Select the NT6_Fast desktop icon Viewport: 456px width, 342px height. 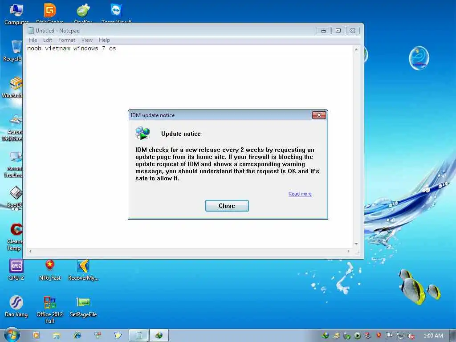click(x=50, y=269)
